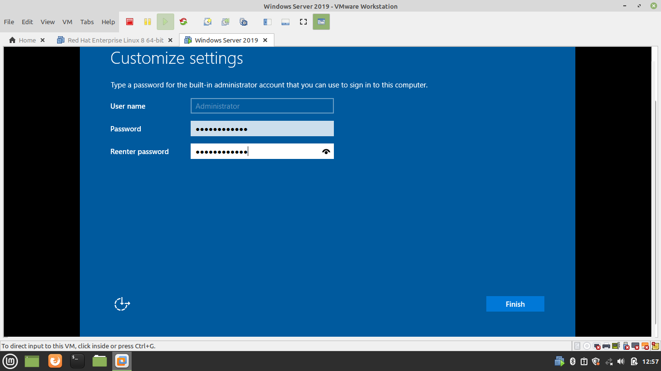Screen dimensions: 661x371
Task: Open the terminal from the taskbar
Action: [77, 361]
